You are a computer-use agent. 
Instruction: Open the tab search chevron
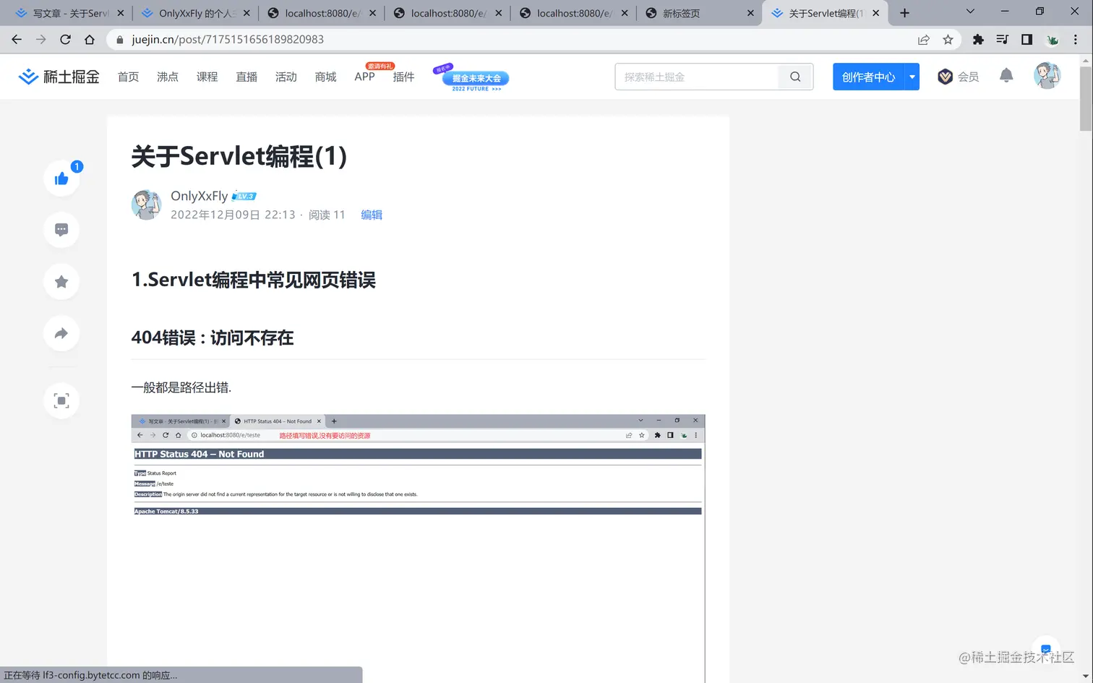(970, 12)
